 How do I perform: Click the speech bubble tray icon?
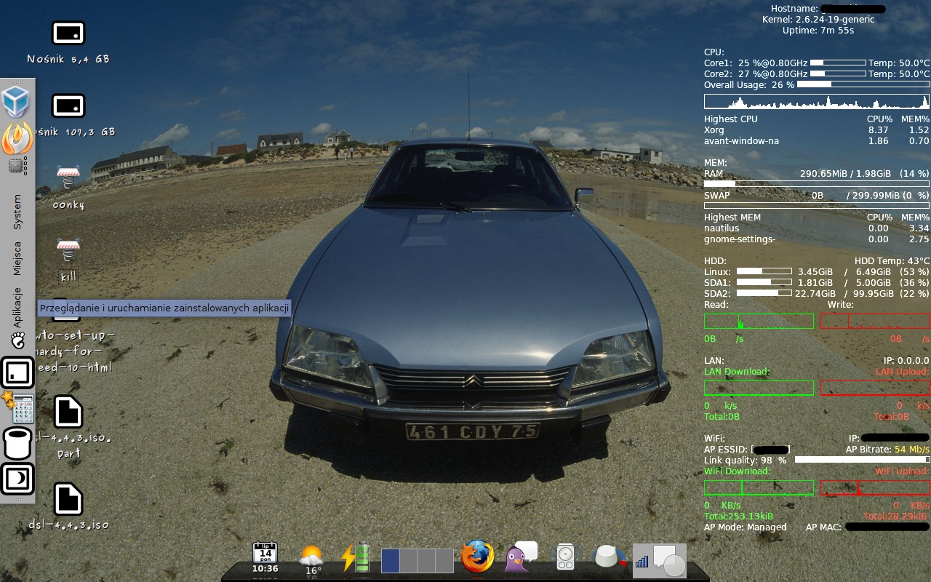pyautogui.click(x=670, y=560)
